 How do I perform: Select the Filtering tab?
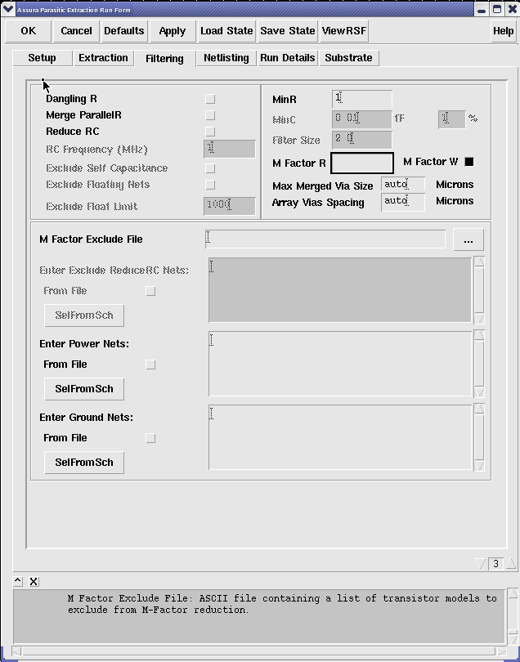click(164, 58)
